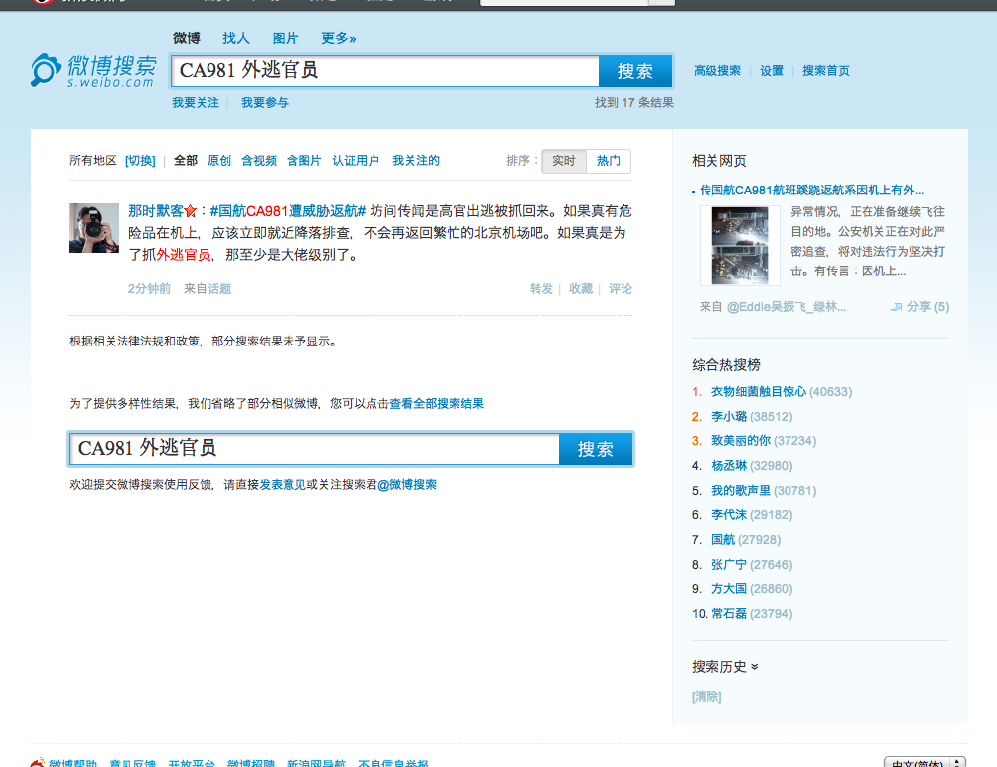
Task: Click the 微博搜索 magnifier logo
Action: click(46, 70)
